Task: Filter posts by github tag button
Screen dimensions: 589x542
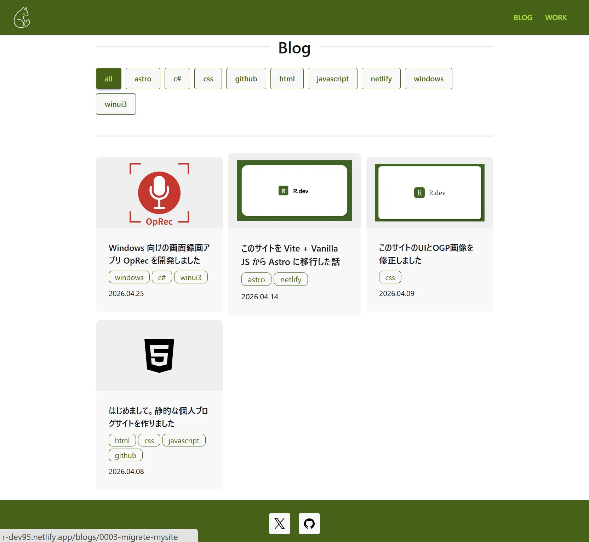Action: (246, 79)
